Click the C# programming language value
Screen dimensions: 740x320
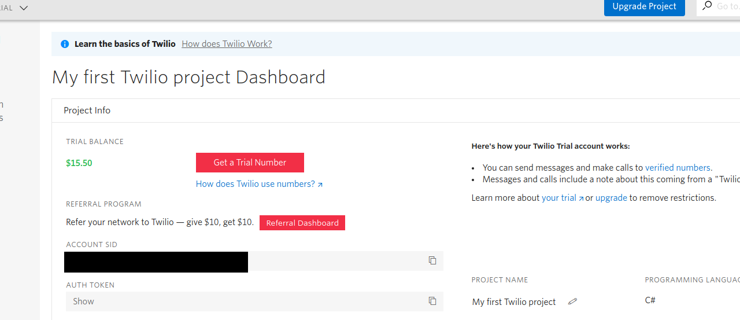pyautogui.click(x=650, y=300)
